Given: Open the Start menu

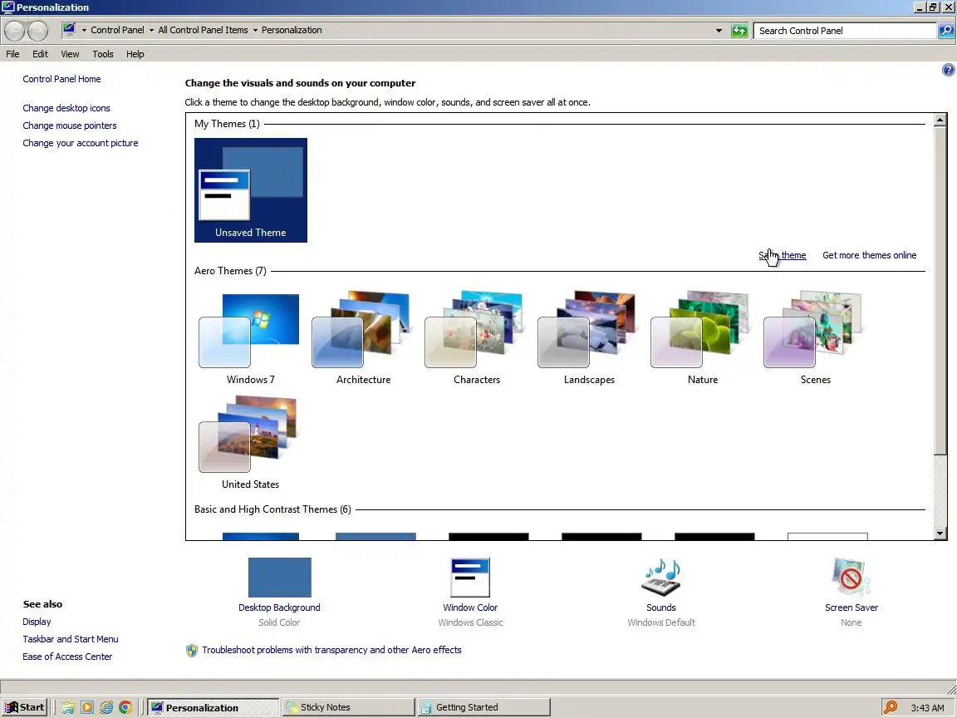Looking at the screenshot, I should 24,708.
